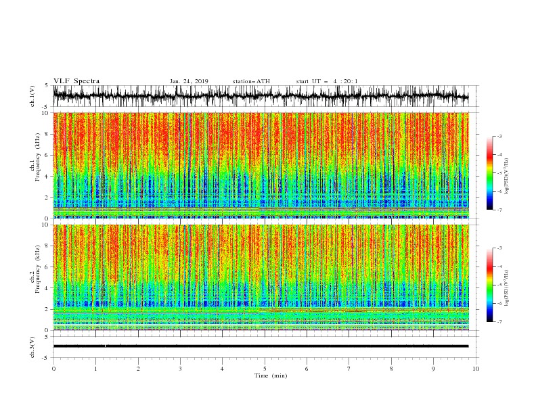536x414 pixels.
Task: Click the "10" time axis tick label
Action: pyautogui.click(x=476, y=369)
